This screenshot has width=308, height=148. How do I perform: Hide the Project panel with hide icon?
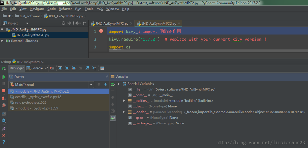pyautogui.click(x=85, y=23)
